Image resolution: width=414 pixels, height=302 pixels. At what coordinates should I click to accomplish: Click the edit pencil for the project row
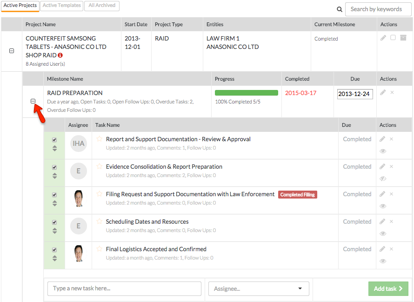(x=383, y=38)
